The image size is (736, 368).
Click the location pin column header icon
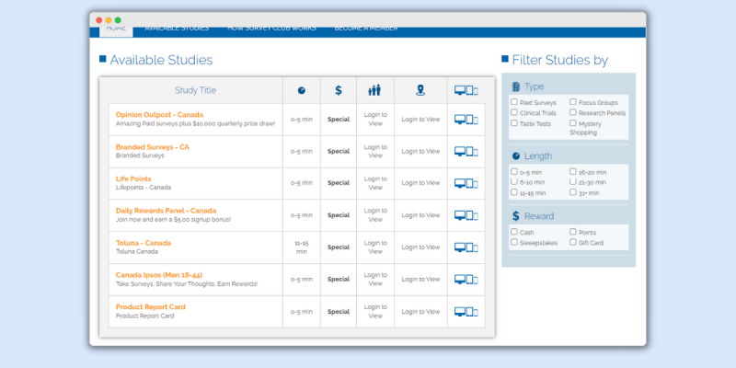click(420, 90)
